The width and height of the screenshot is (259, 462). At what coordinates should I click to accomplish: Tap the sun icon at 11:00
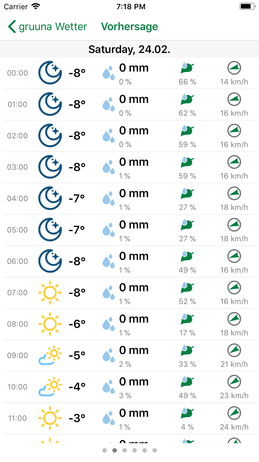pyautogui.click(x=50, y=418)
